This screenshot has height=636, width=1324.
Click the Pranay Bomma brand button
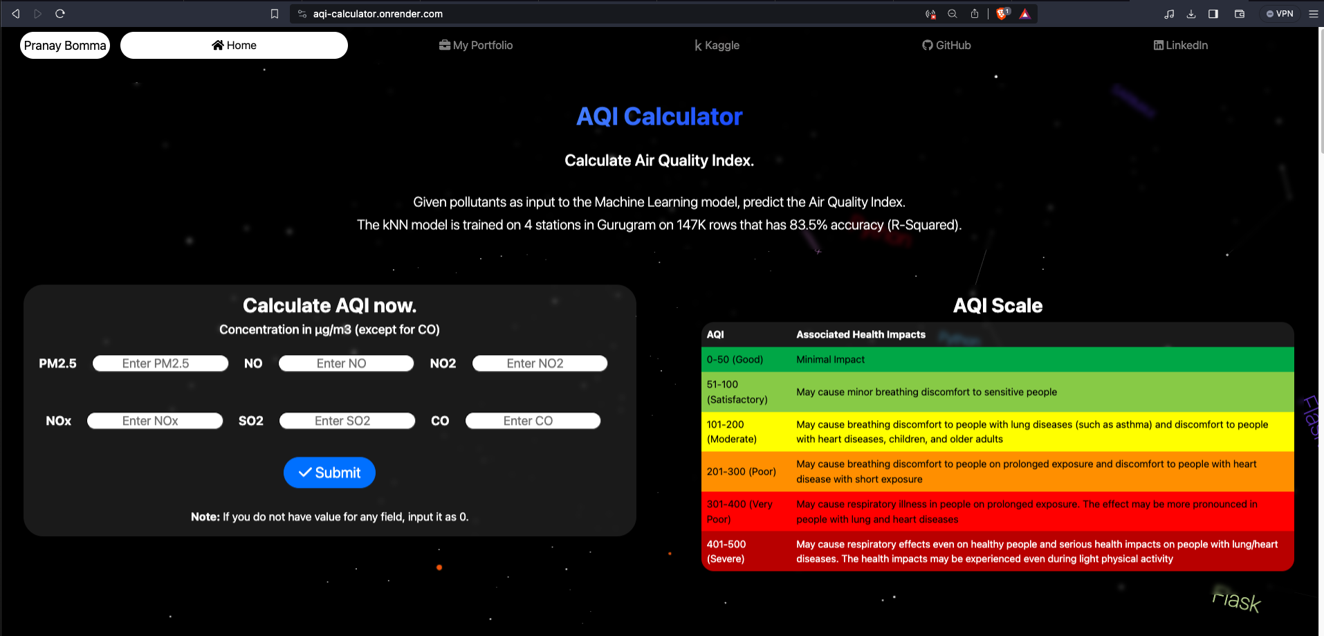pos(65,46)
